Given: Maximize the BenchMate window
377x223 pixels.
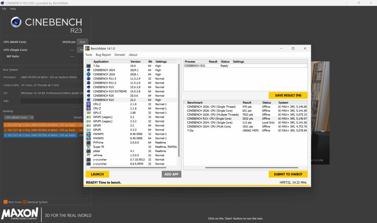Looking at the screenshot, I should click(x=293, y=48).
